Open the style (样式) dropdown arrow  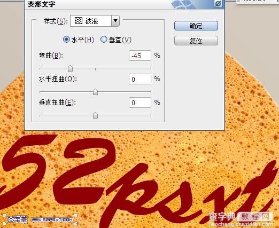click(115, 21)
